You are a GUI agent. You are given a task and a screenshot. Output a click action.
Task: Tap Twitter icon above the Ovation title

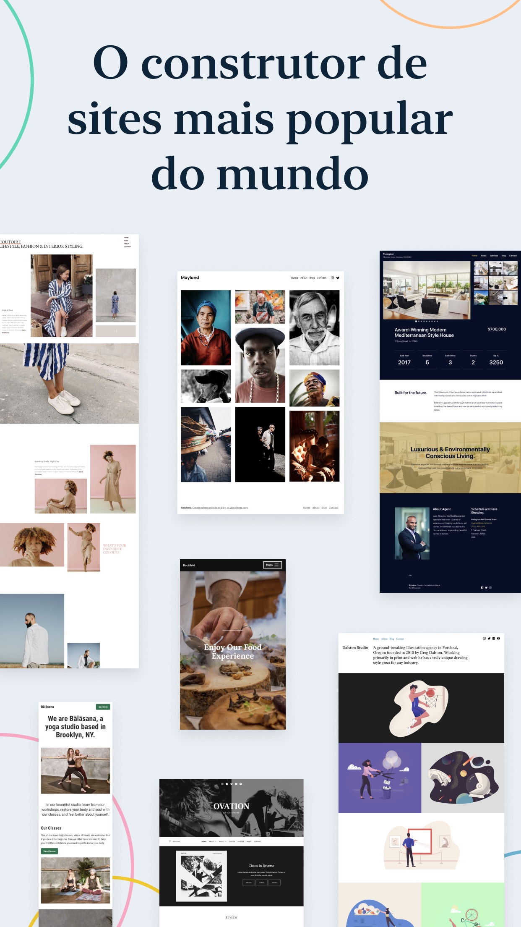(231, 784)
